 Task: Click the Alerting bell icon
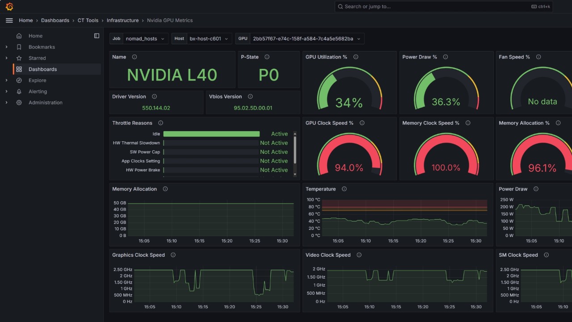click(x=19, y=92)
